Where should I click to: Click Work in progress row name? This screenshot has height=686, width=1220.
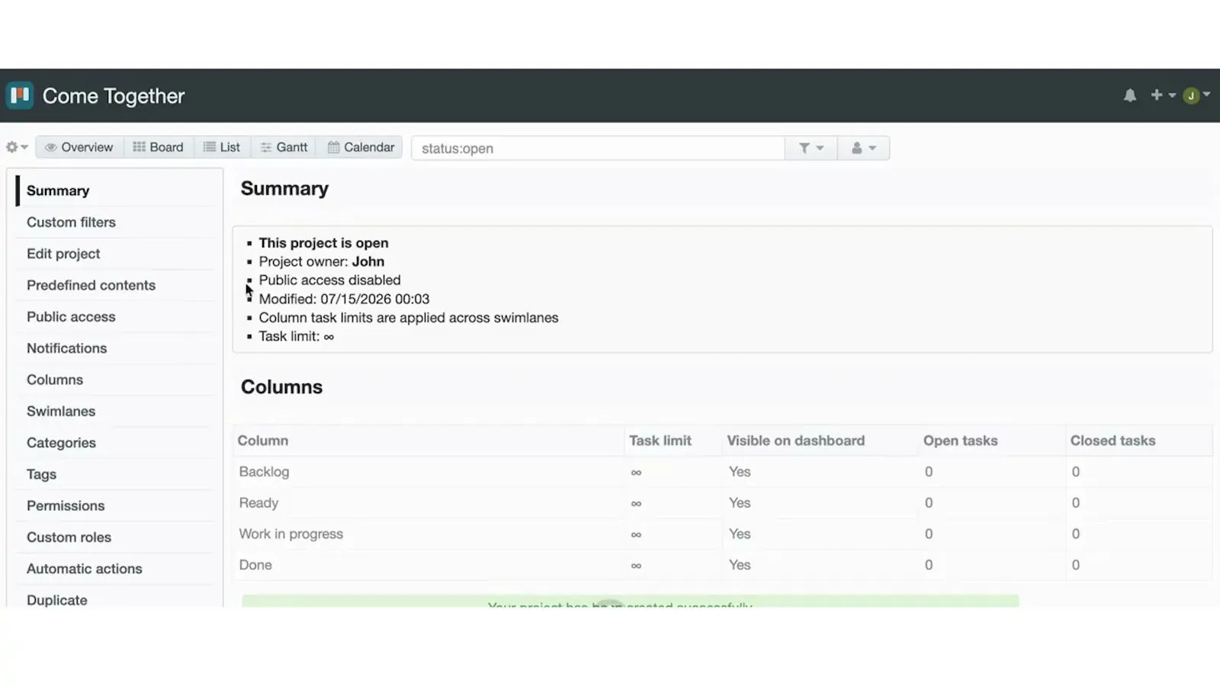coord(291,534)
